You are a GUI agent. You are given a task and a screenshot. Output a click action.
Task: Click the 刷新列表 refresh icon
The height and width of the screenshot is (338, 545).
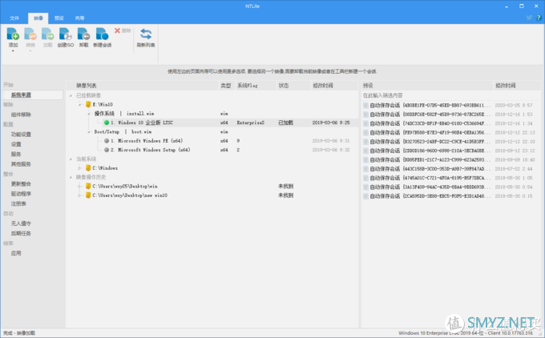[147, 34]
